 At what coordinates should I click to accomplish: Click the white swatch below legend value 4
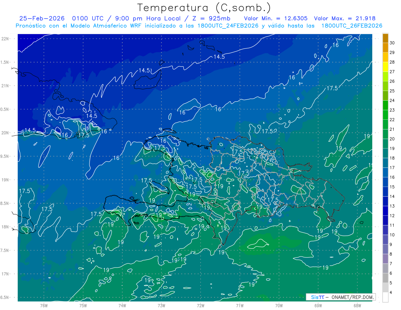point(385,297)
